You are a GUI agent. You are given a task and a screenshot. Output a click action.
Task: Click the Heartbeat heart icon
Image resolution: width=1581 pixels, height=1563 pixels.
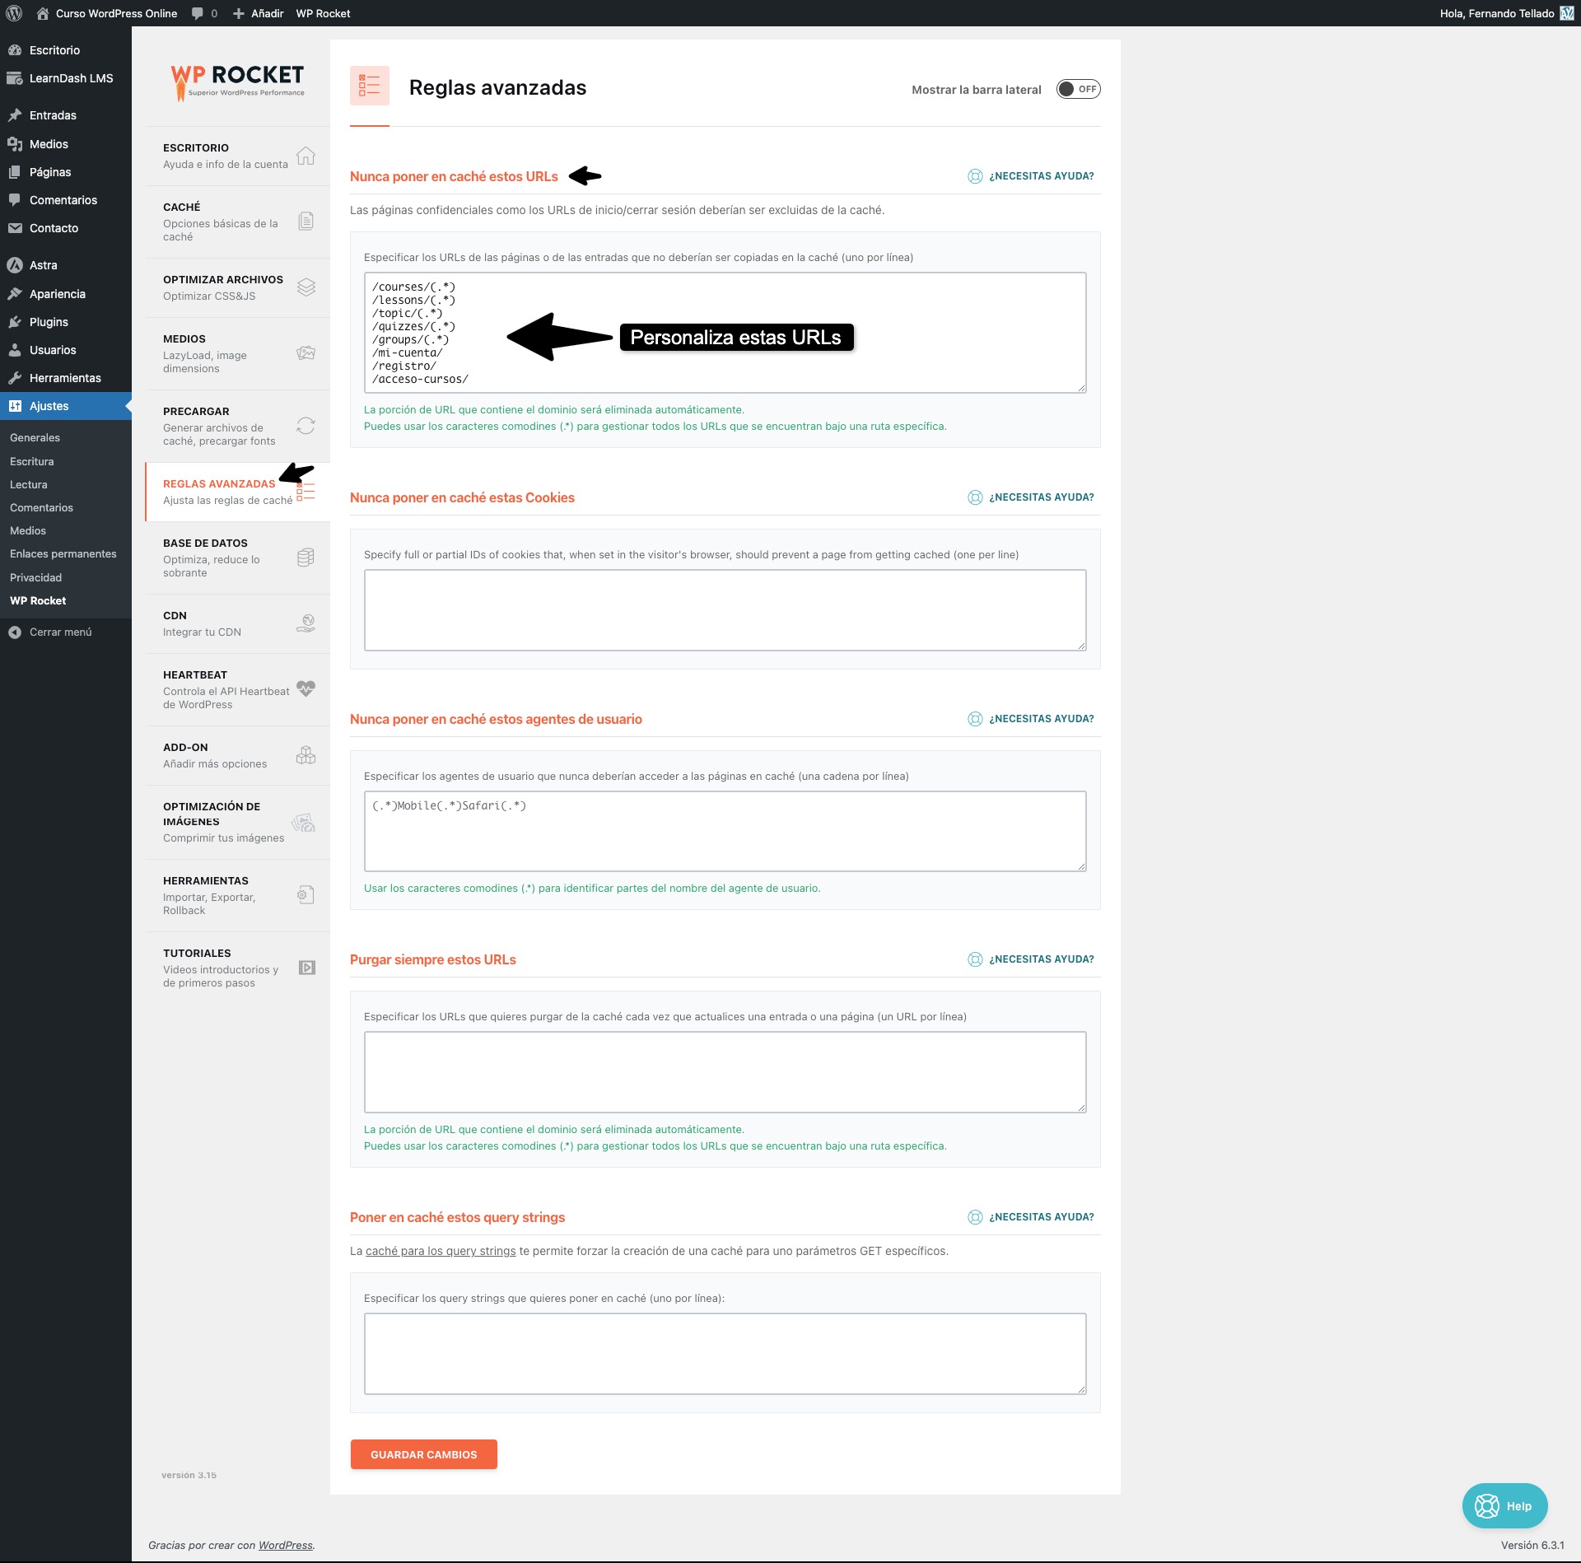coord(305,688)
